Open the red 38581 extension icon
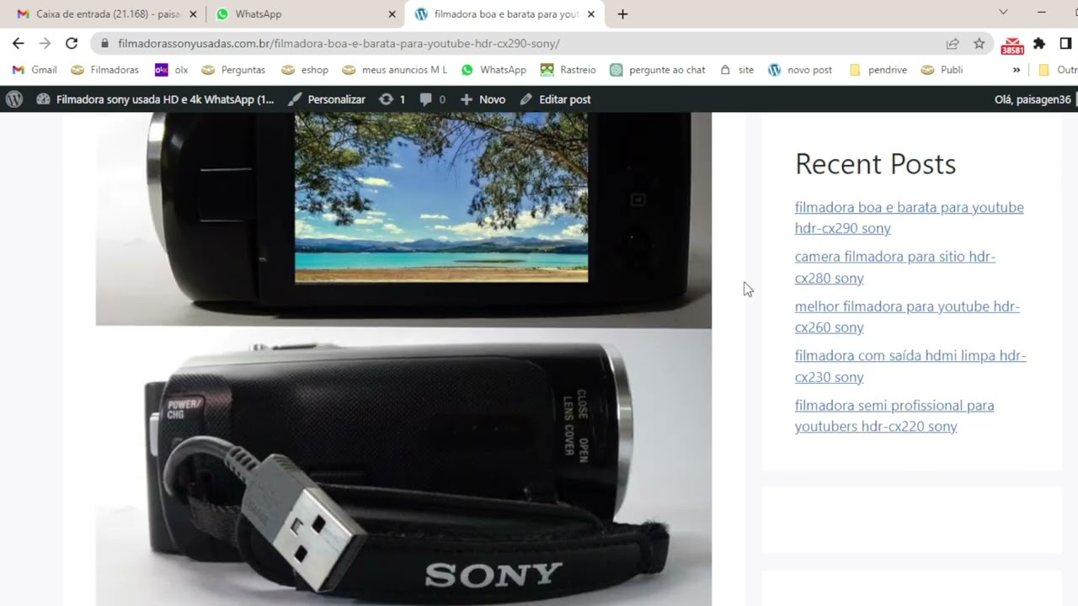 pos(1012,45)
